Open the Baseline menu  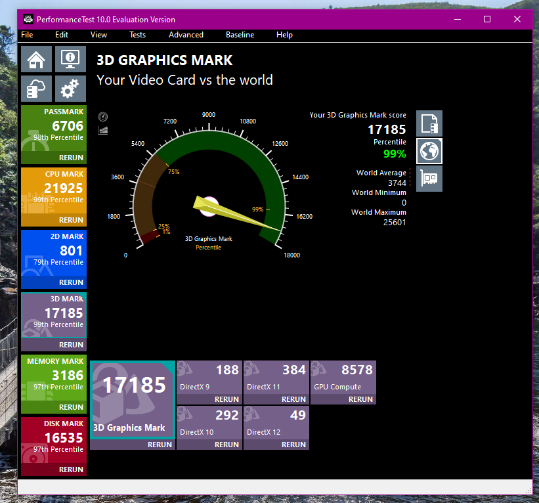point(240,35)
